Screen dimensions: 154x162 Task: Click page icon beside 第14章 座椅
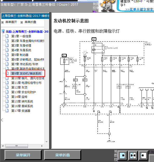[7, 97]
